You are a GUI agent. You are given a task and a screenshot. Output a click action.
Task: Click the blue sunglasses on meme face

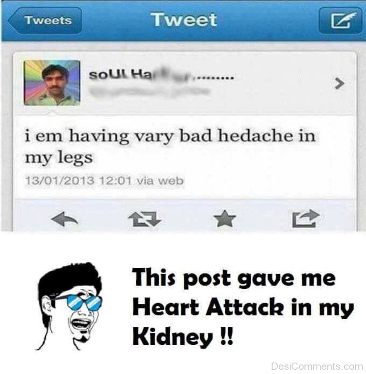pos(85,303)
